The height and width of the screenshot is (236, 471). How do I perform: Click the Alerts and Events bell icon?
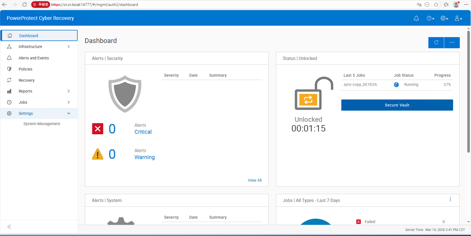tap(9, 58)
